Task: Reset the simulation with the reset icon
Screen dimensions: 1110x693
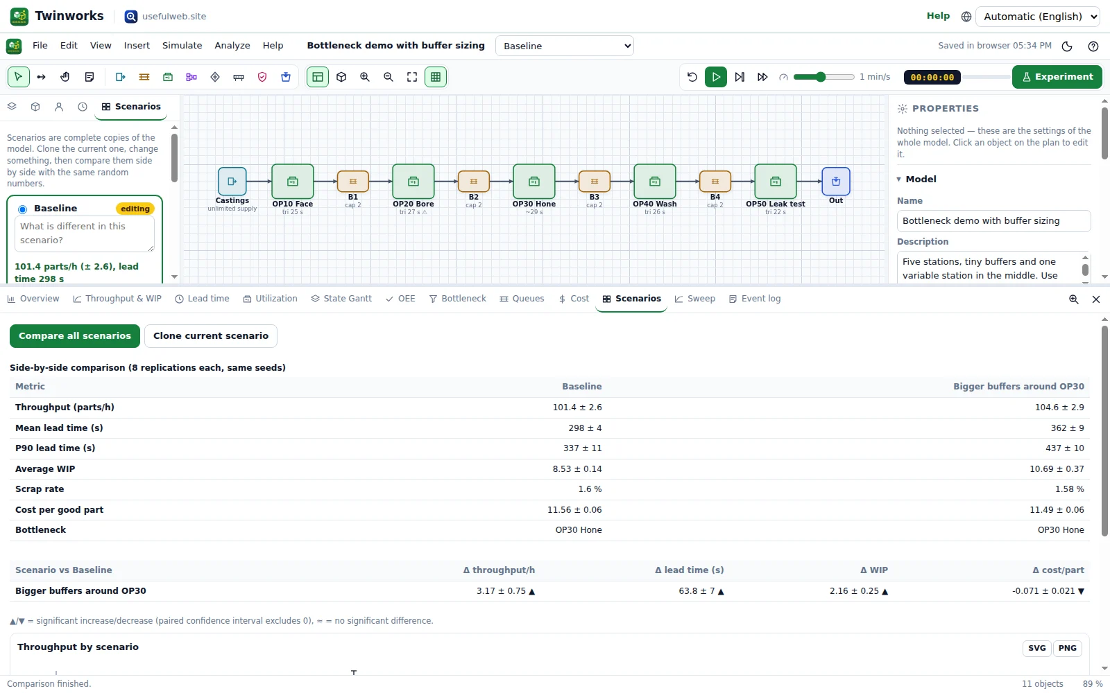Action: point(692,77)
